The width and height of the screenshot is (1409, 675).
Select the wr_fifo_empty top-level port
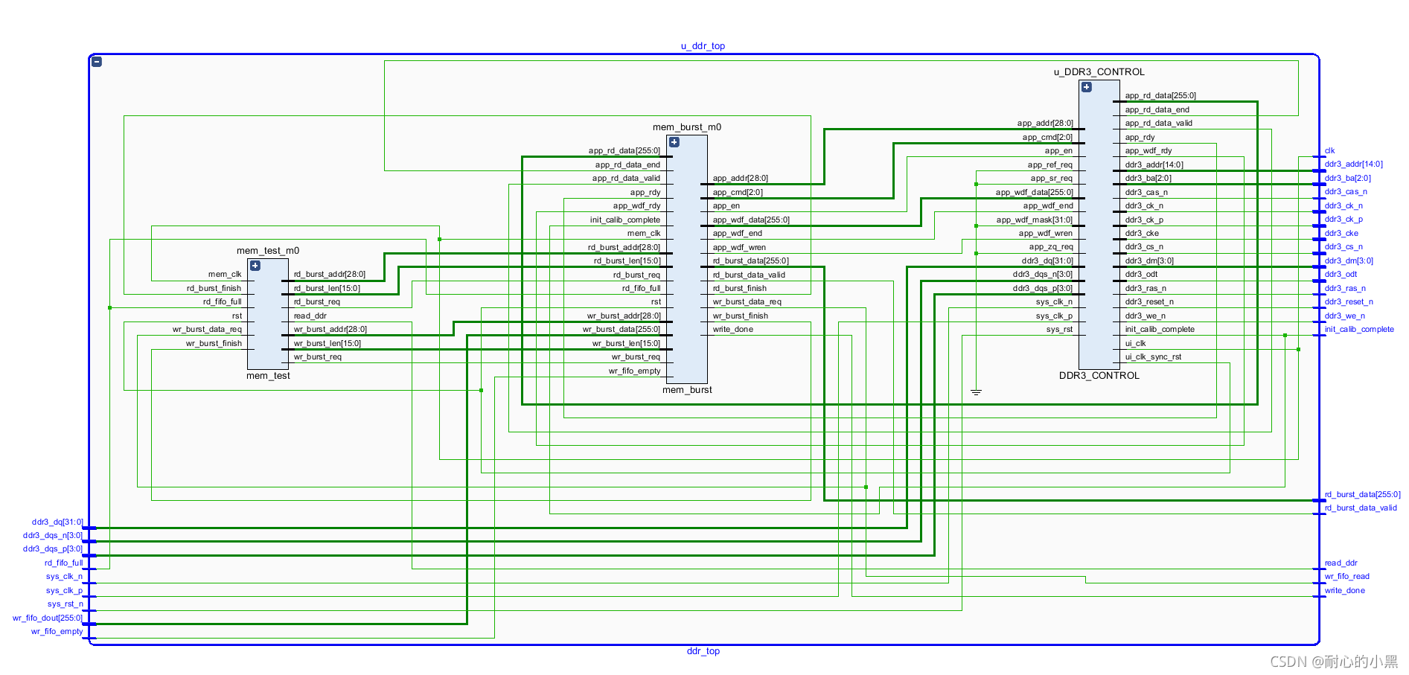tap(57, 632)
